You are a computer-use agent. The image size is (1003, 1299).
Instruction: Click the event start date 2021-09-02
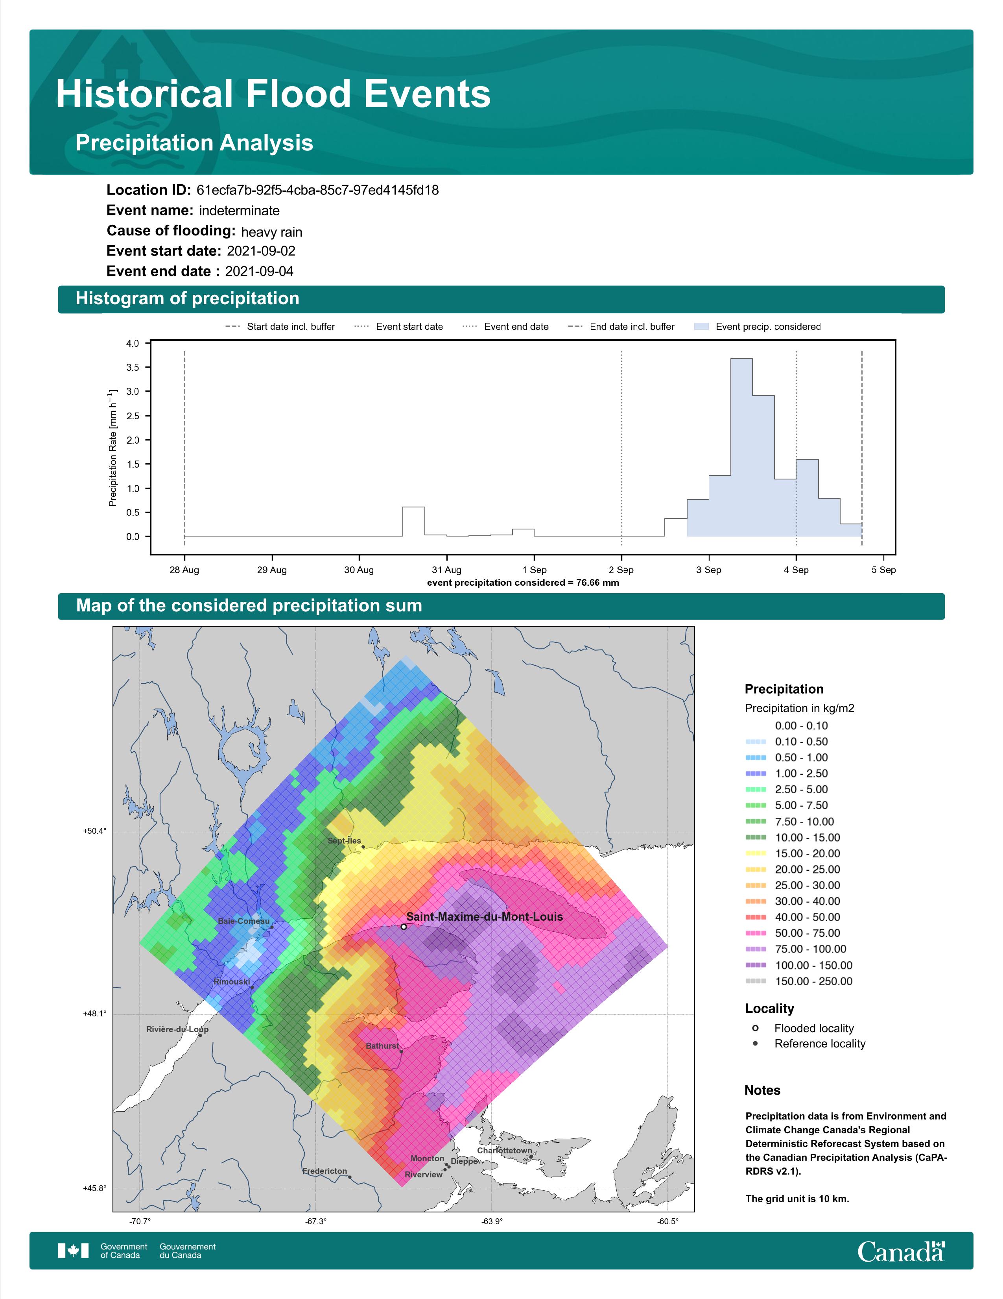[x=261, y=251]
